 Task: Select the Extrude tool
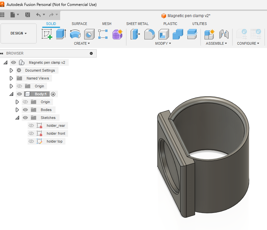(x=61, y=34)
